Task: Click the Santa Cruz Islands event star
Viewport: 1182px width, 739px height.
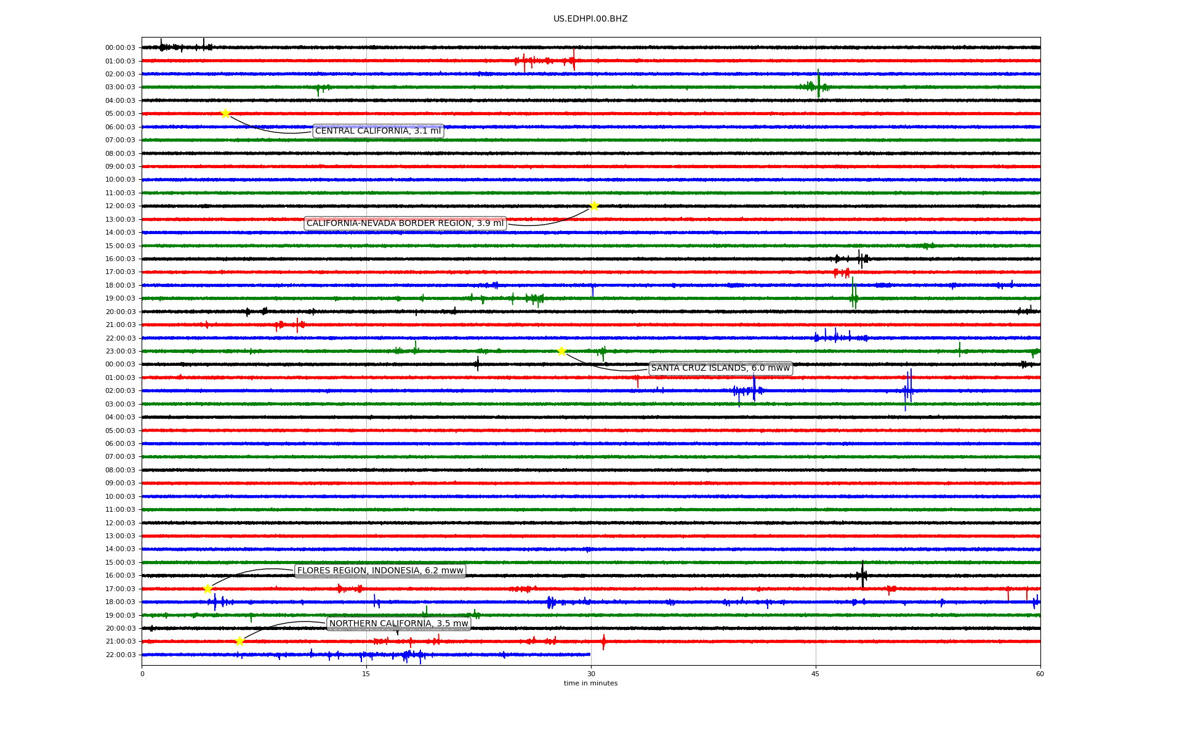Action: tap(561, 351)
